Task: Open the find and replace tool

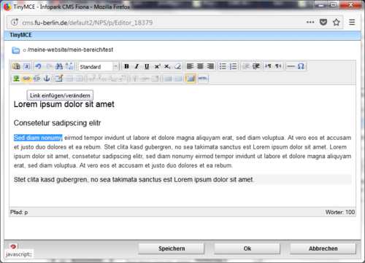Action: click(x=69, y=66)
